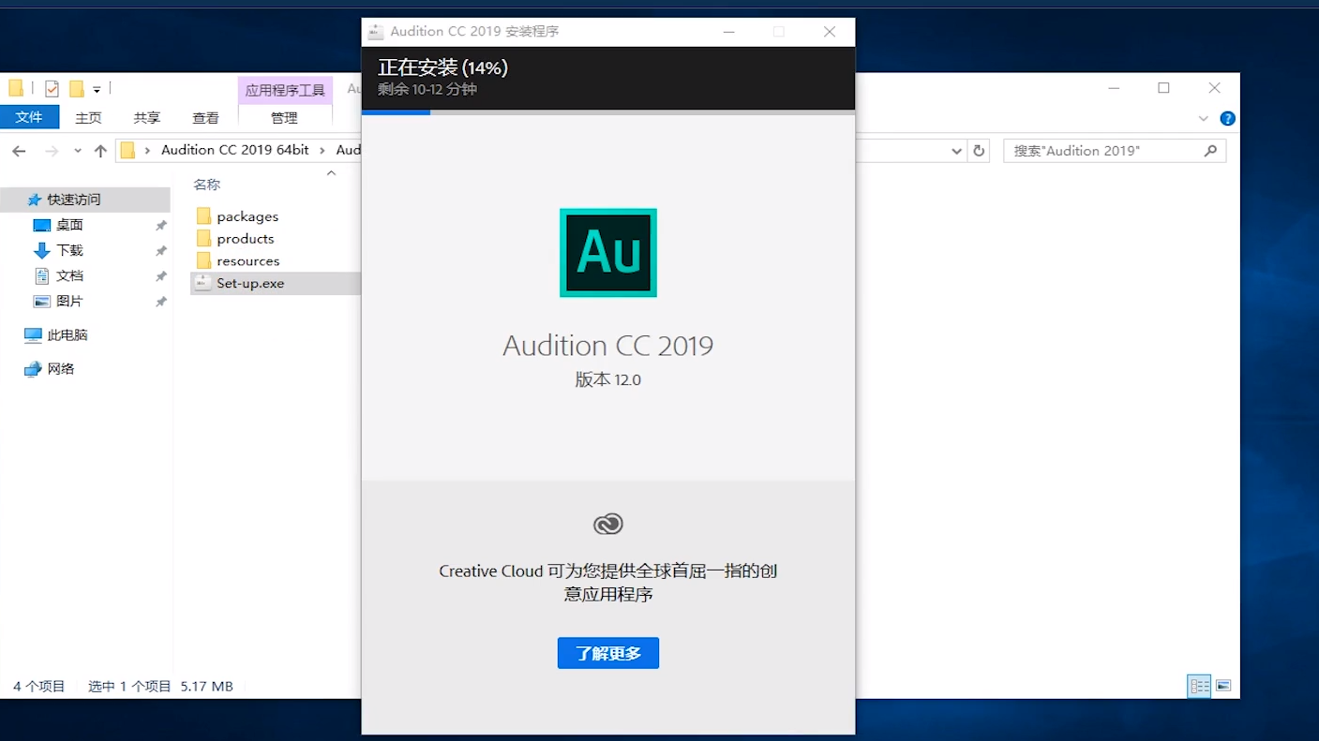Click the magnifier icon in Explorer's search box
This screenshot has width=1319, height=741.
(x=1210, y=150)
